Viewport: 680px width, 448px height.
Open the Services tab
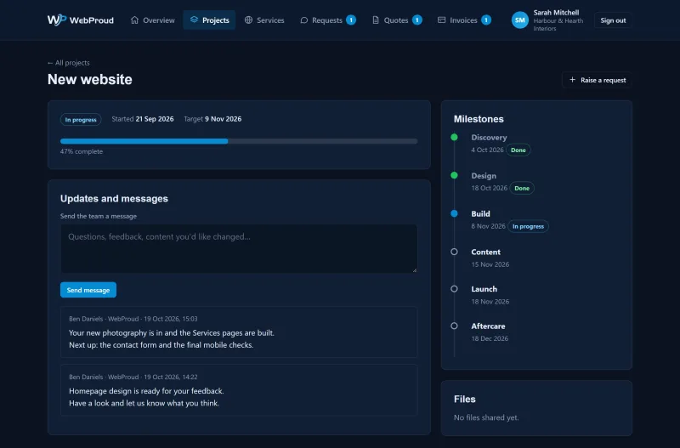coord(264,20)
